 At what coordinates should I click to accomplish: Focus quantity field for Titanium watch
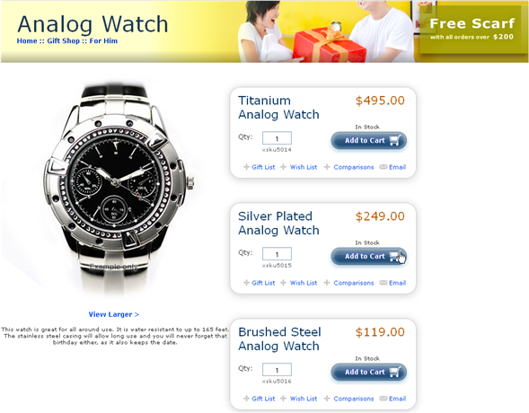tap(277, 138)
